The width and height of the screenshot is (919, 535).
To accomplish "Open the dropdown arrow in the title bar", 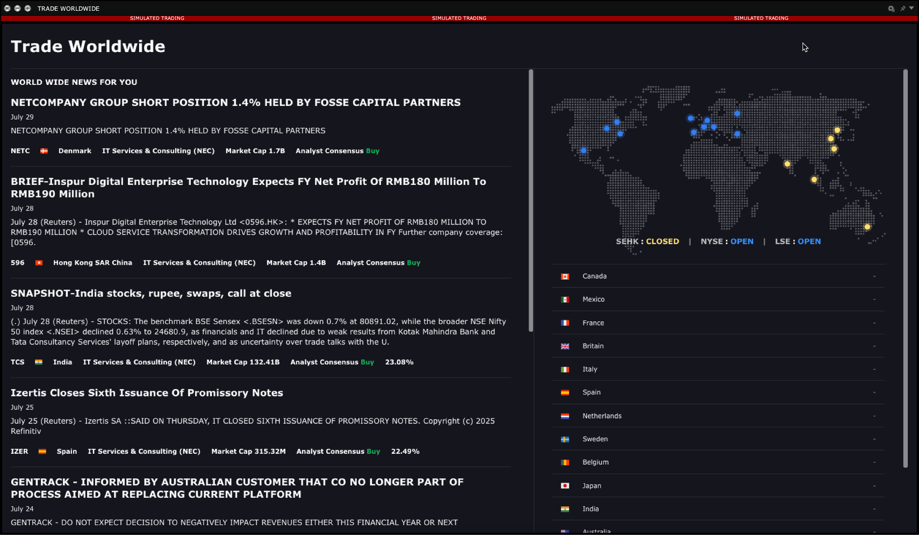I will point(911,8).
